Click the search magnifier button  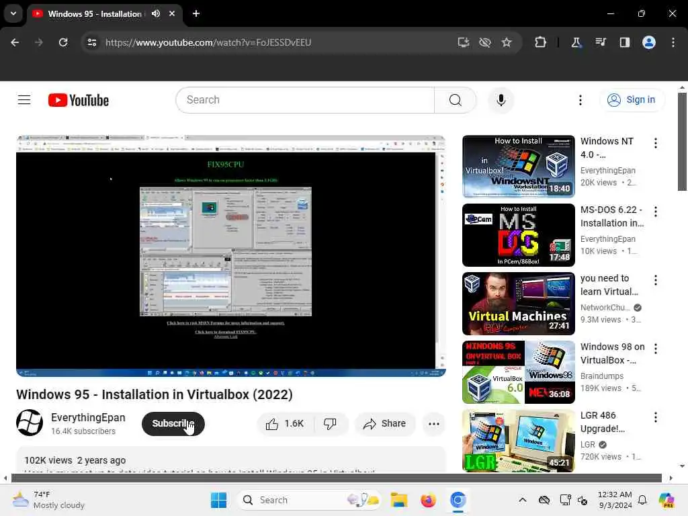pyautogui.click(x=455, y=100)
